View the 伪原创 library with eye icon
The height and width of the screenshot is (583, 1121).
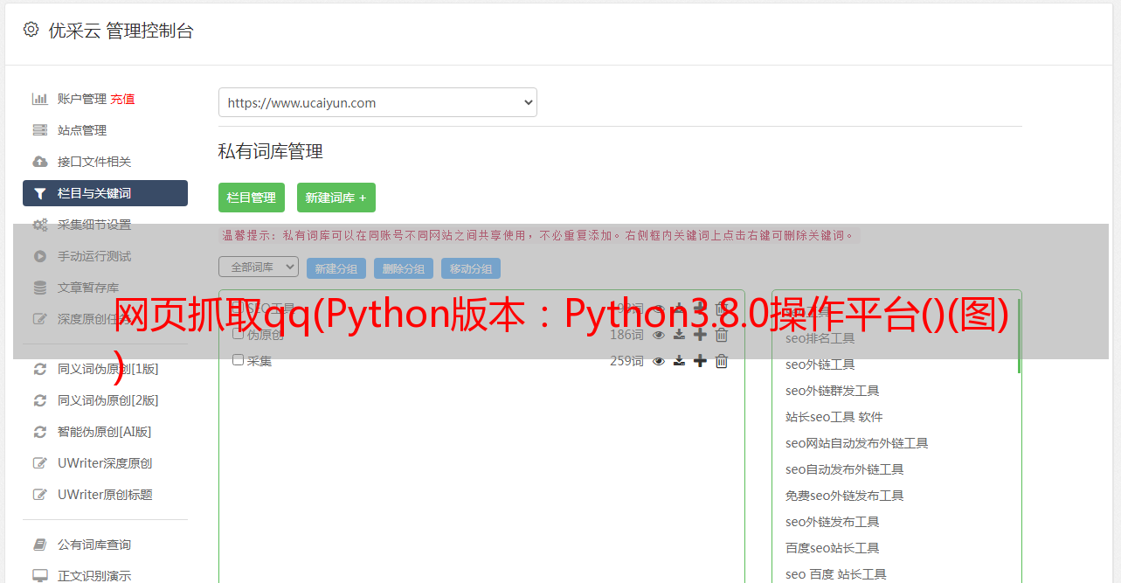[x=659, y=335]
